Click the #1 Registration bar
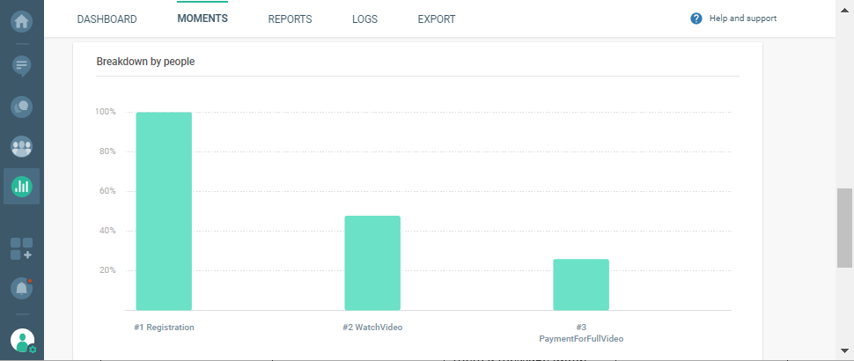 [164, 211]
